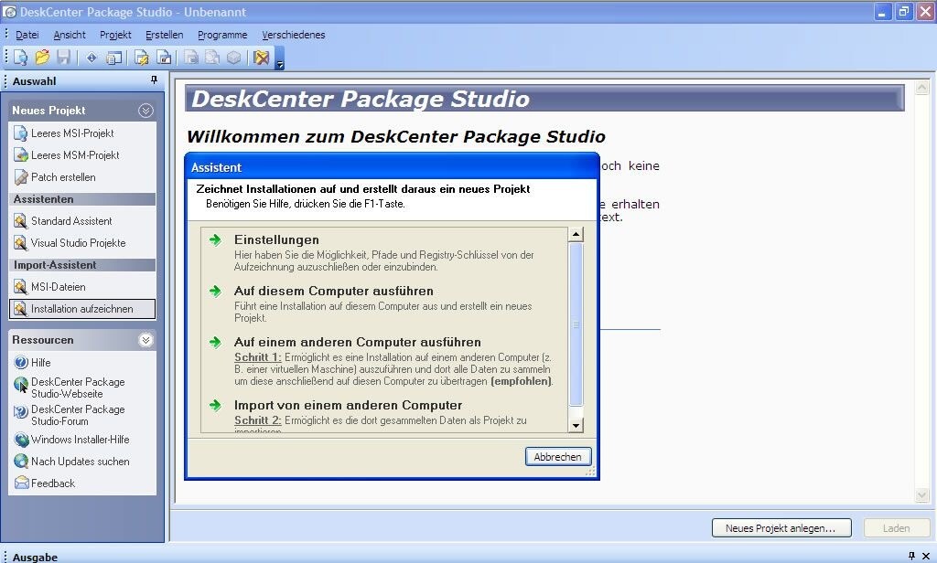Click the globe icon beside Nach Updates suchen

click(x=21, y=462)
